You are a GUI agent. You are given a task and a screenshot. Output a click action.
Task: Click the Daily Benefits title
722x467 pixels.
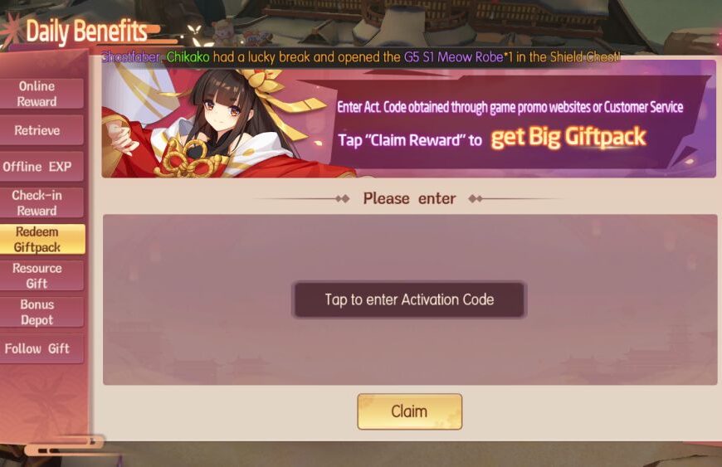tap(86, 32)
